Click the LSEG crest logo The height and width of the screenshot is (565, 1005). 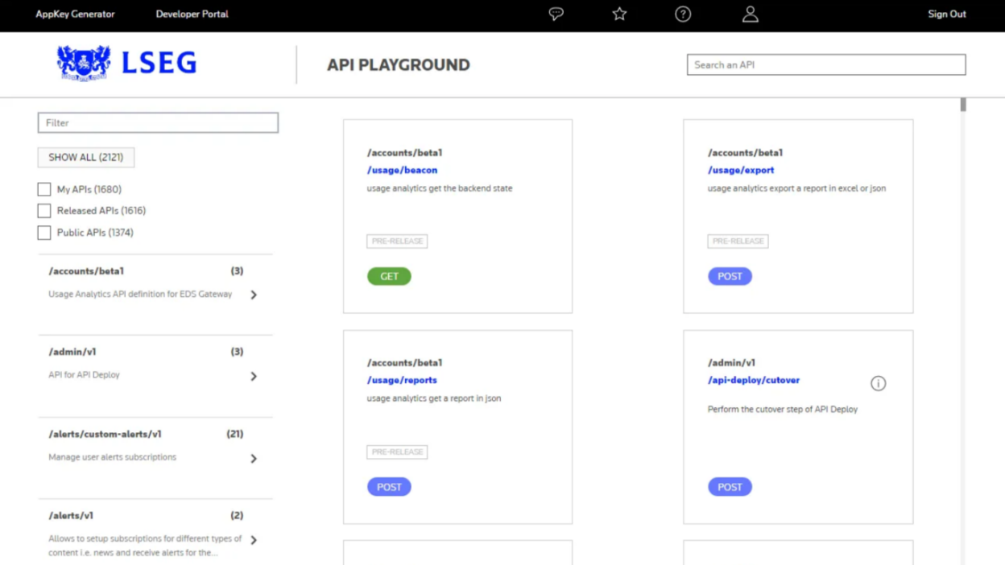coord(83,63)
